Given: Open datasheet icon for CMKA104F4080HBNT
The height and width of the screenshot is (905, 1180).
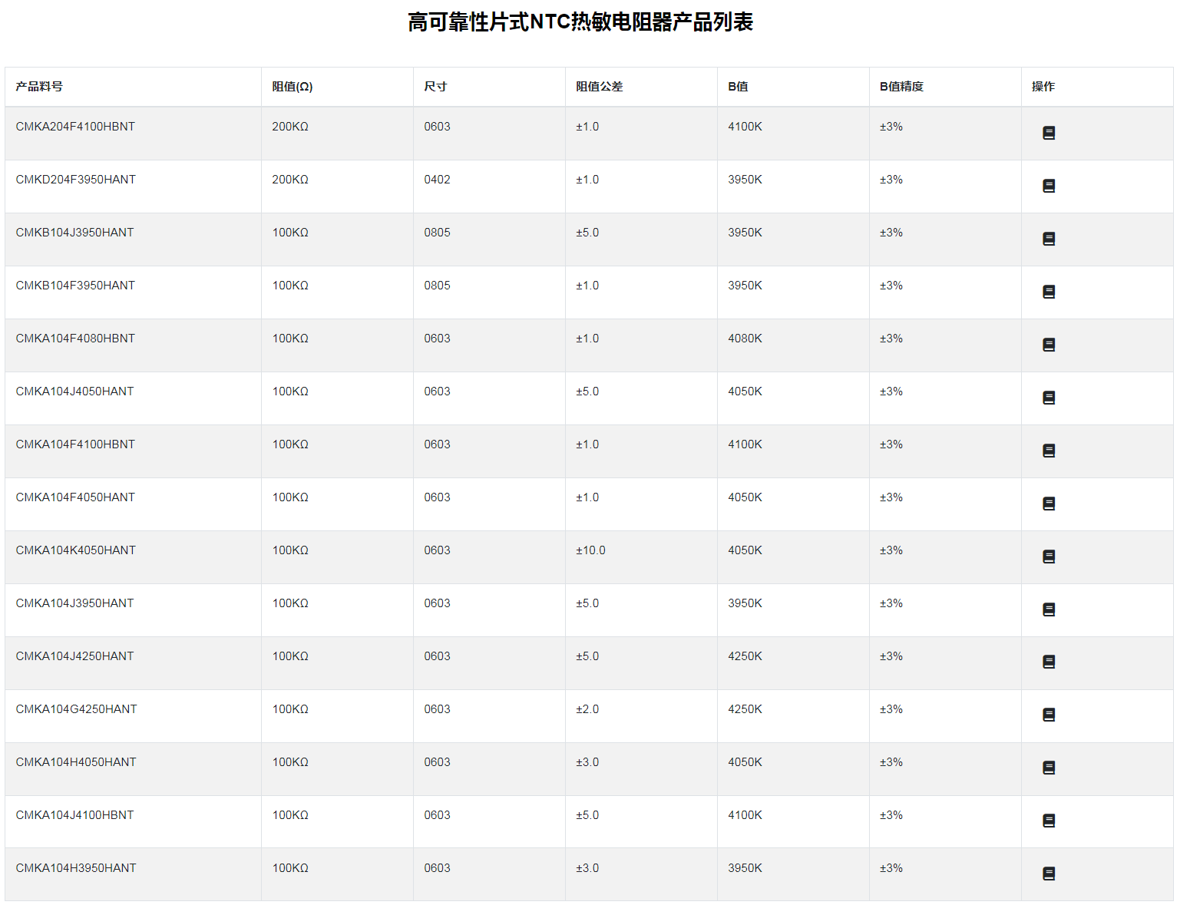Looking at the screenshot, I should point(1049,345).
